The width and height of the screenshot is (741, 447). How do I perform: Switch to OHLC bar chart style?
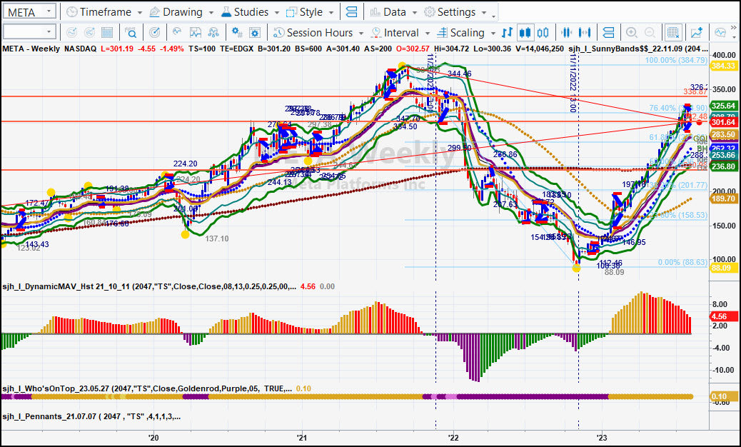tap(507, 33)
